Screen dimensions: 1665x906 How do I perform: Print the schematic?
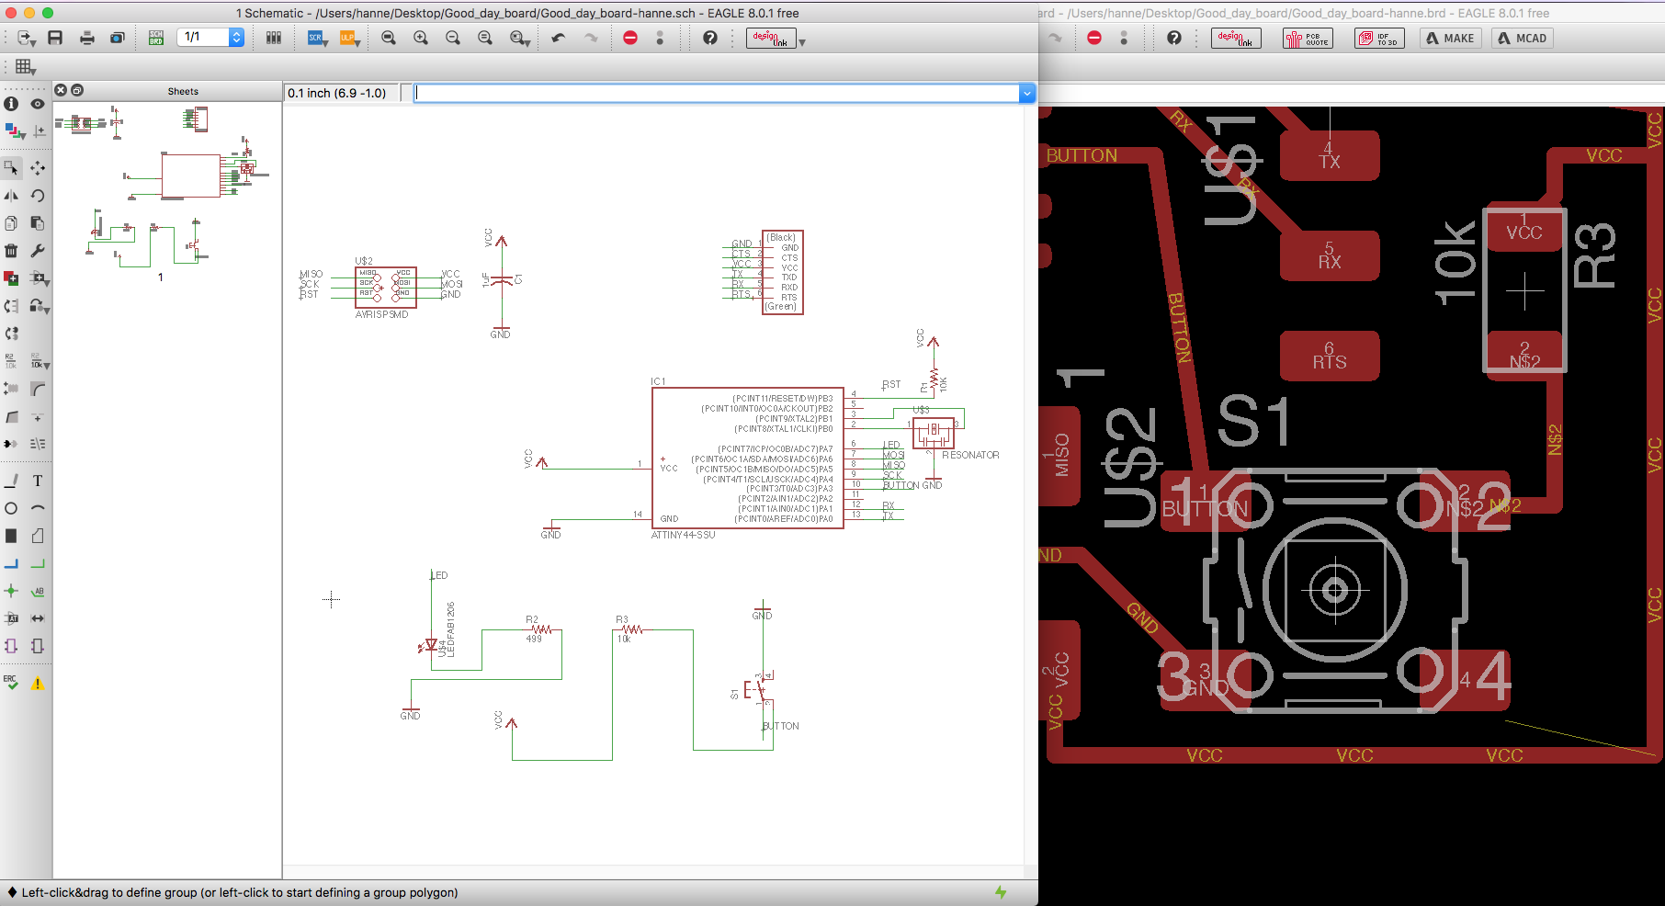point(87,38)
